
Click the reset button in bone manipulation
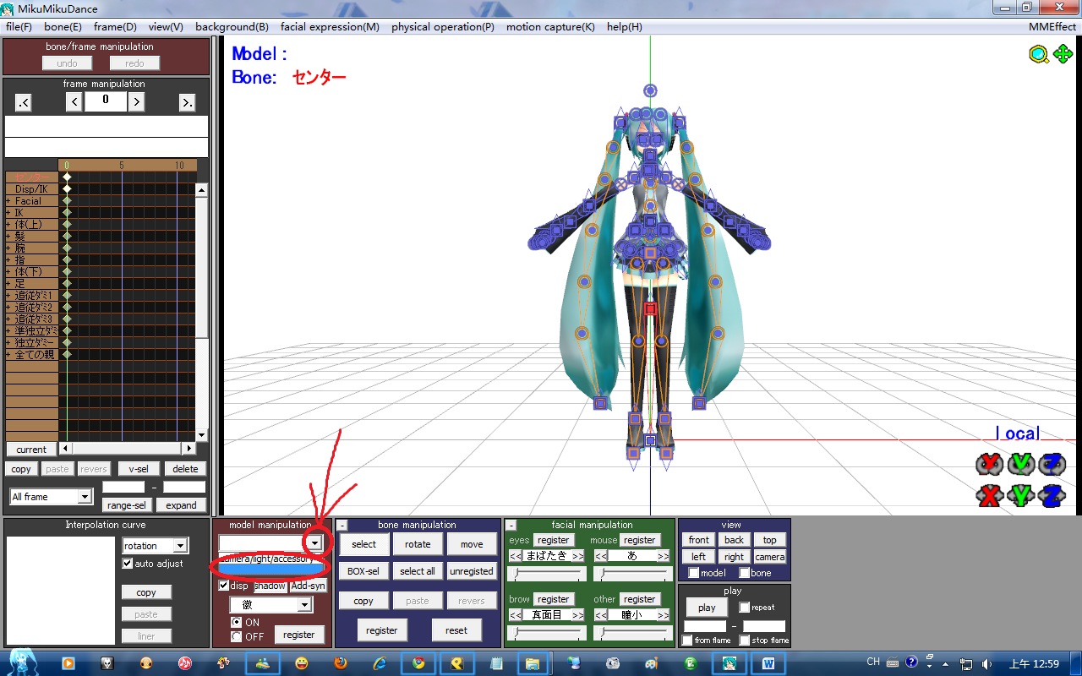tap(456, 630)
